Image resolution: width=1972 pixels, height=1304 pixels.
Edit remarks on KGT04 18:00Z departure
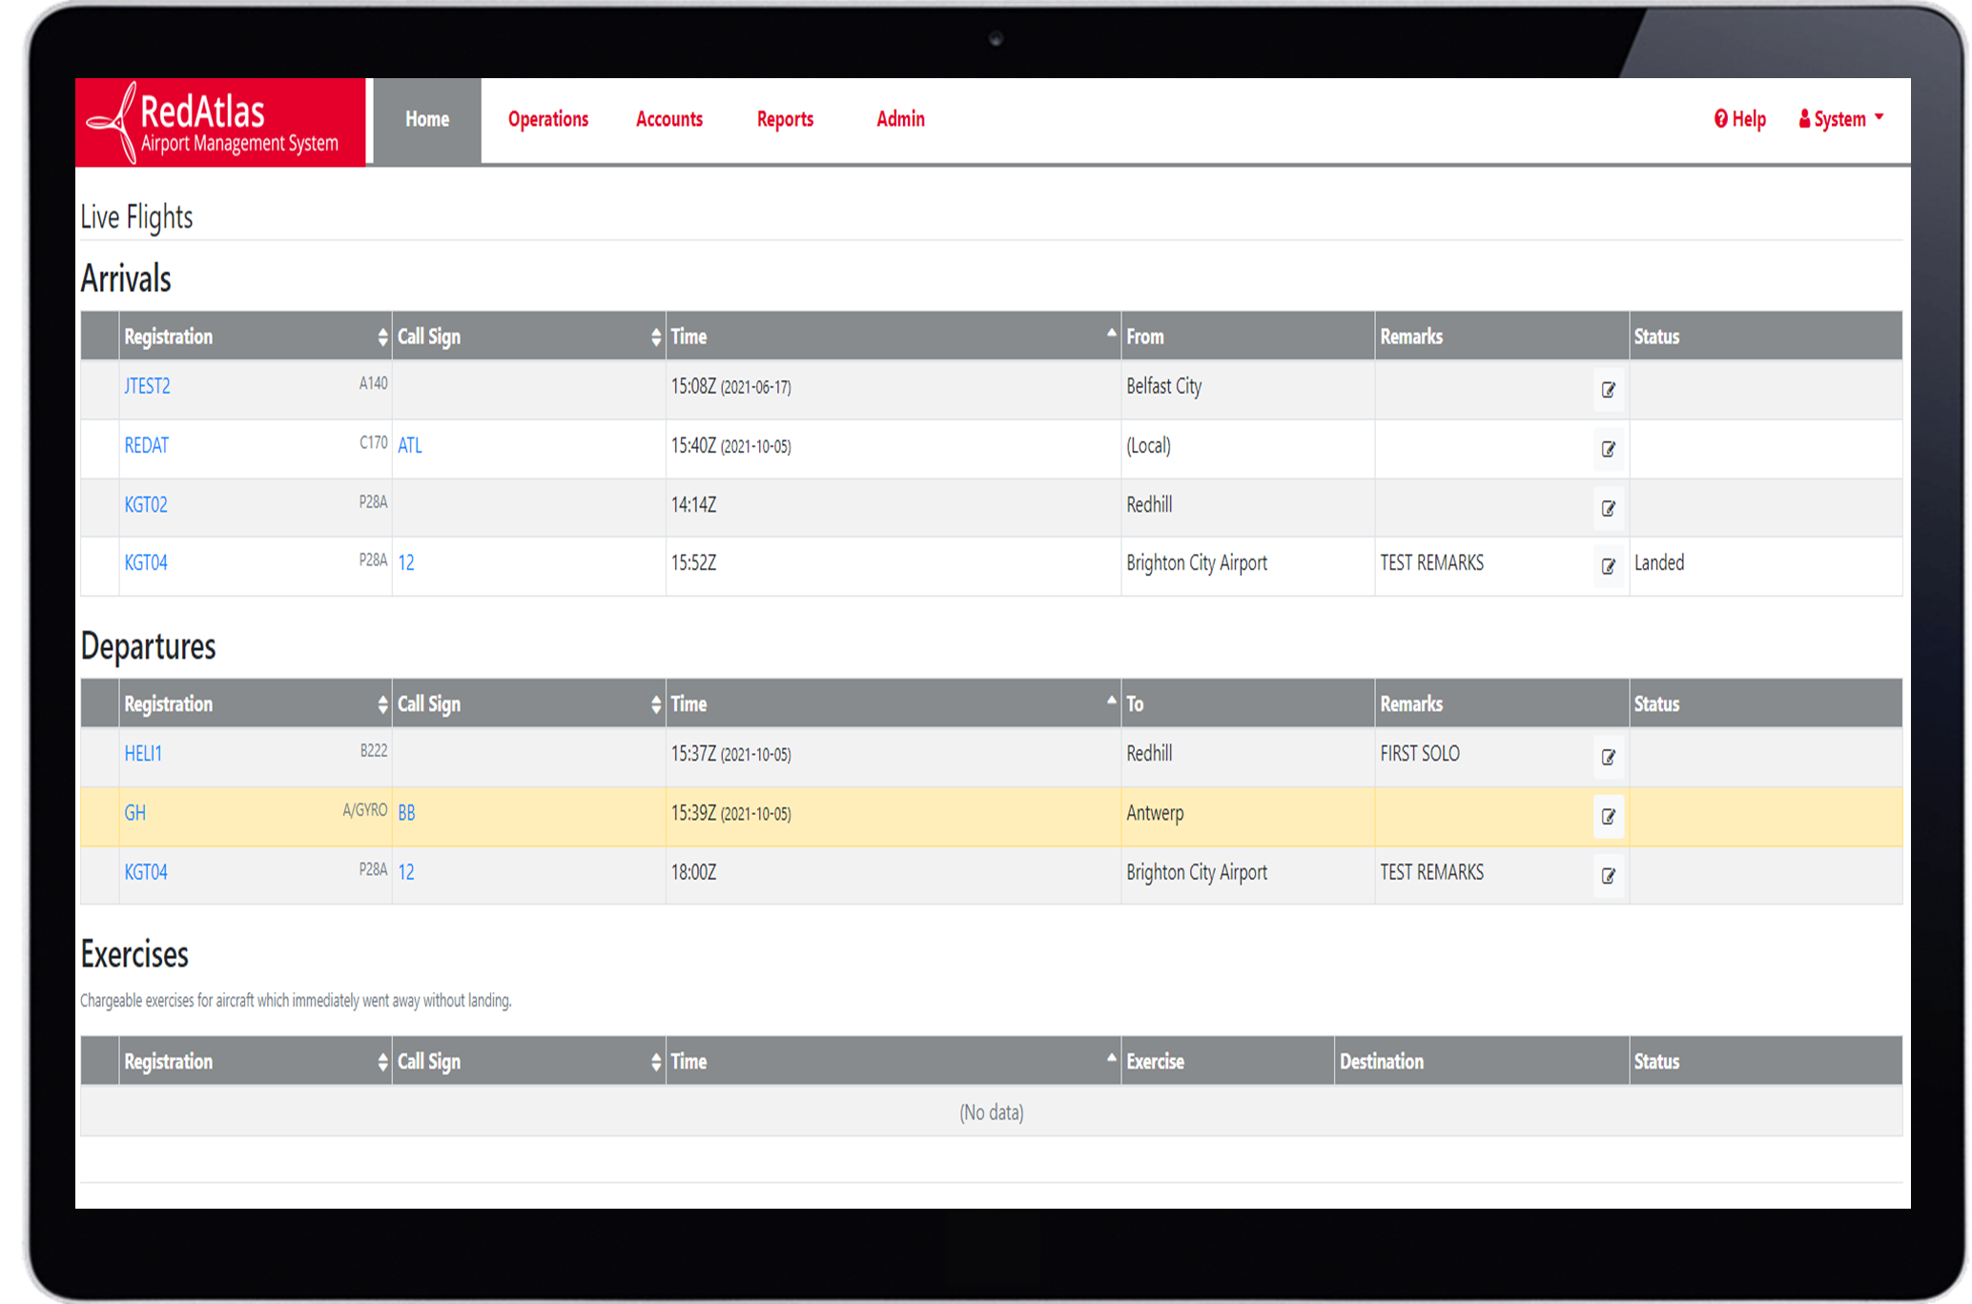click(x=1608, y=875)
